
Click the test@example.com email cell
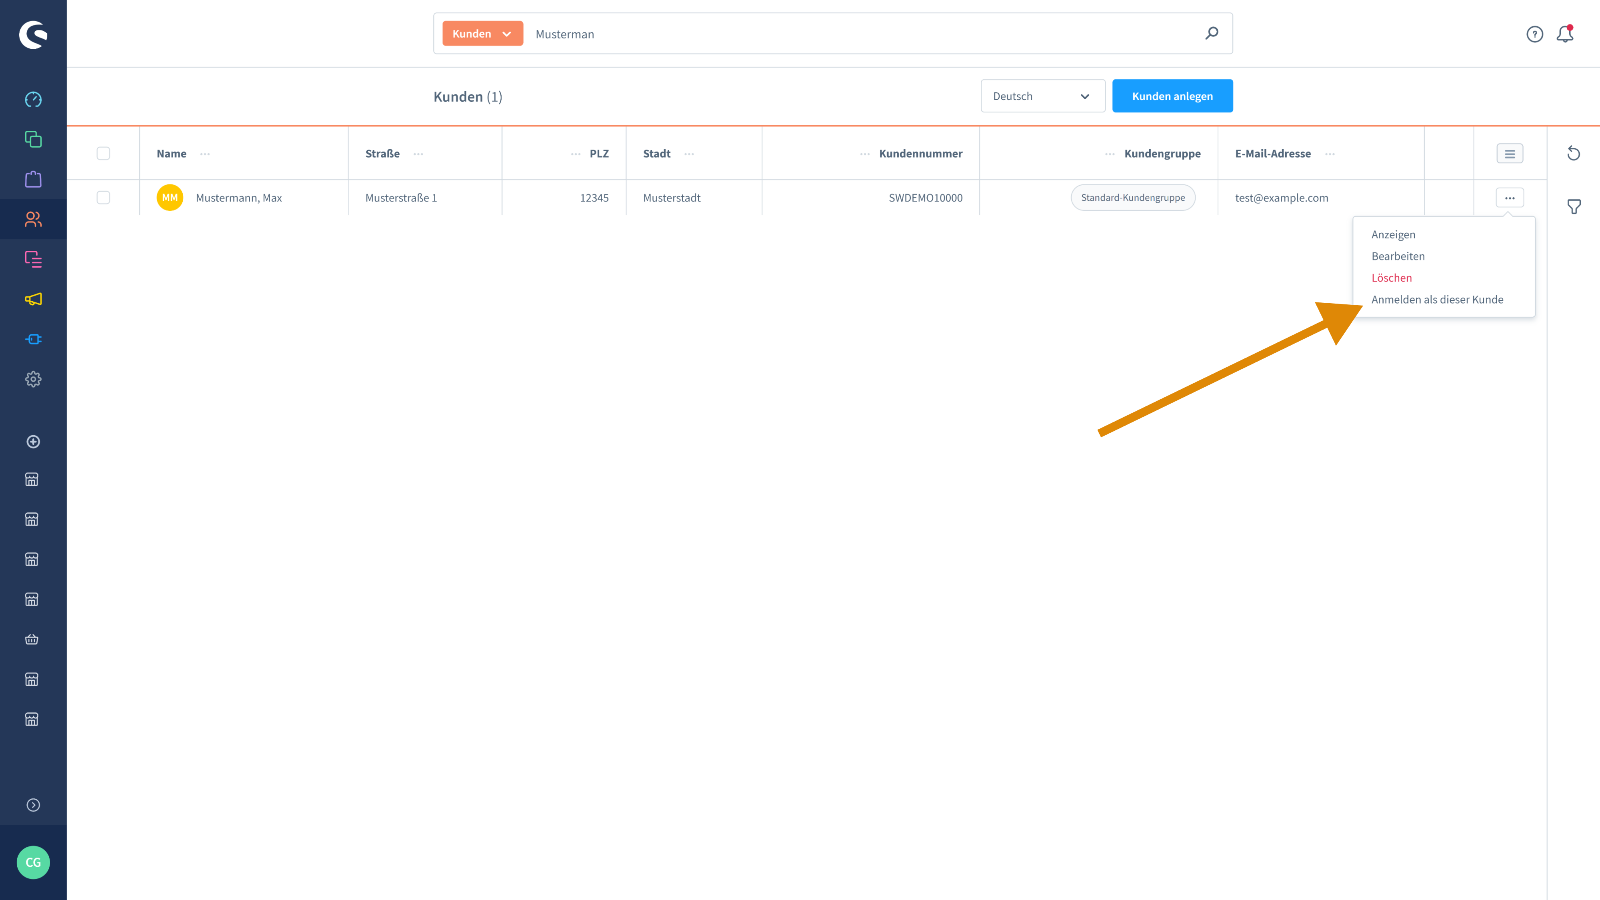pos(1281,198)
